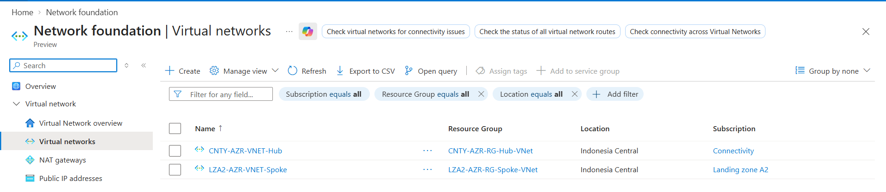Go to Network foundation breadcrumb
Screen dimensions: 886x192
click(x=82, y=12)
